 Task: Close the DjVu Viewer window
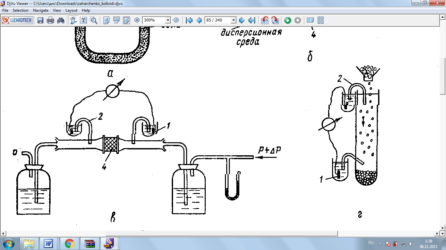pos(437,3)
